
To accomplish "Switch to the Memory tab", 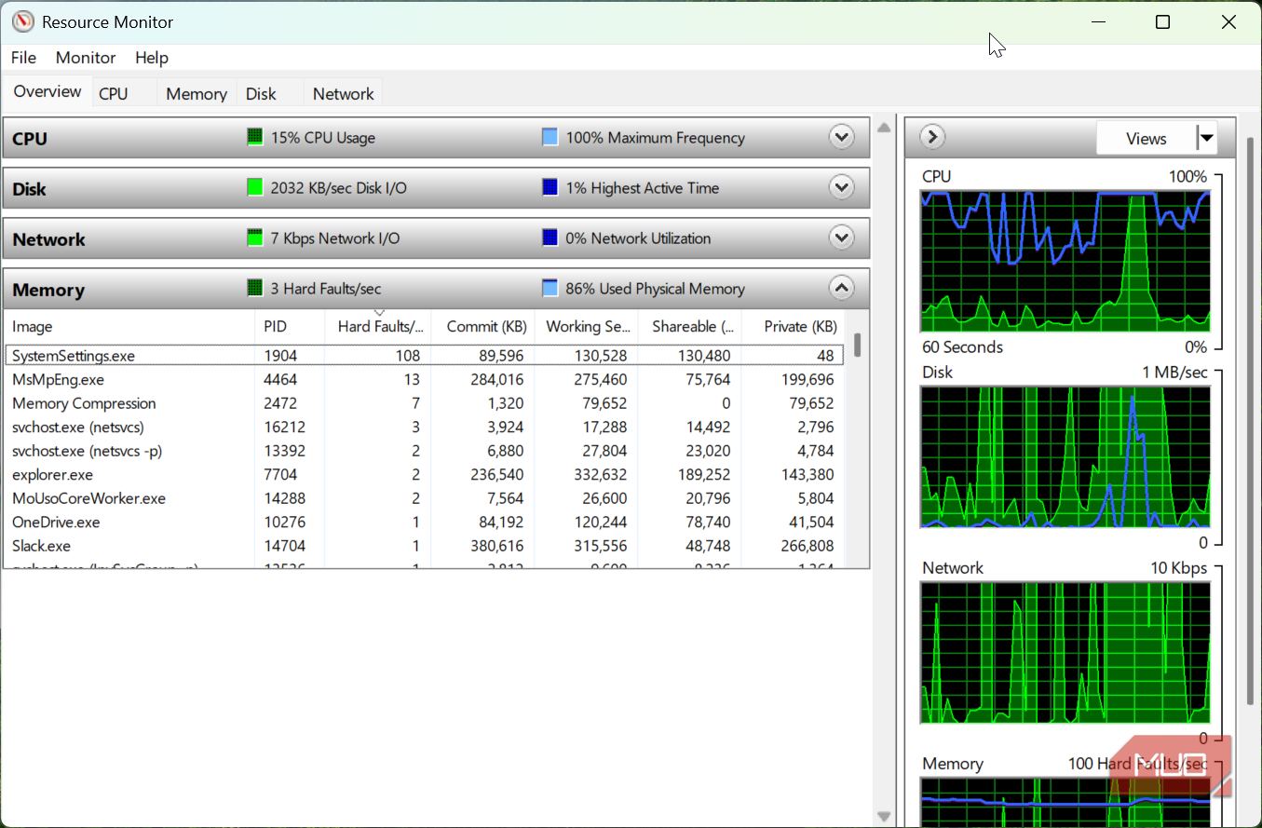I will tap(197, 94).
